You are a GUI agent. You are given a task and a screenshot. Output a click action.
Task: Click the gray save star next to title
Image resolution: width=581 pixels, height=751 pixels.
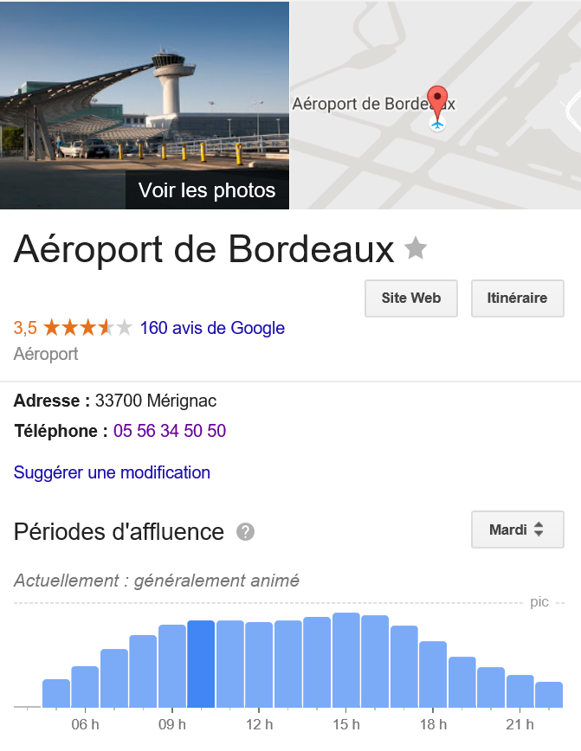tap(415, 248)
